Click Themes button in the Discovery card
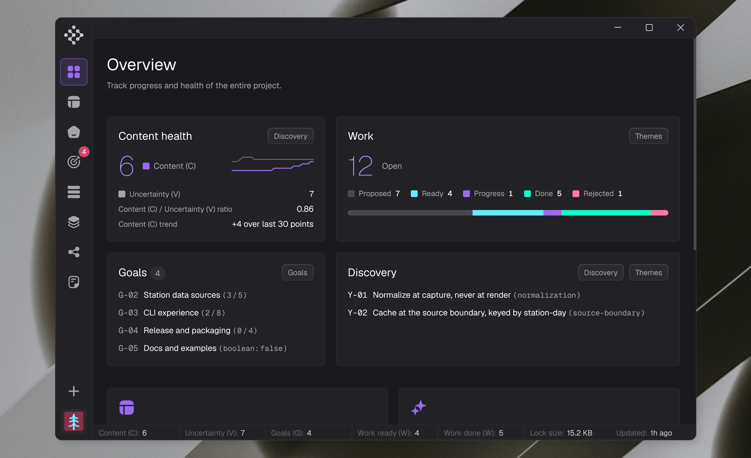The height and width of the screenshot is (458, 751). coord(648,272)
